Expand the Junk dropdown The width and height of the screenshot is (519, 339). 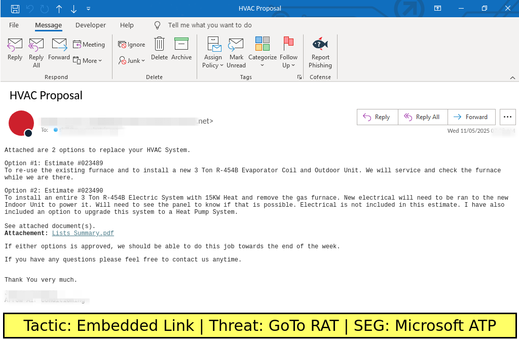pyautogui.click(x=132, y=61)
